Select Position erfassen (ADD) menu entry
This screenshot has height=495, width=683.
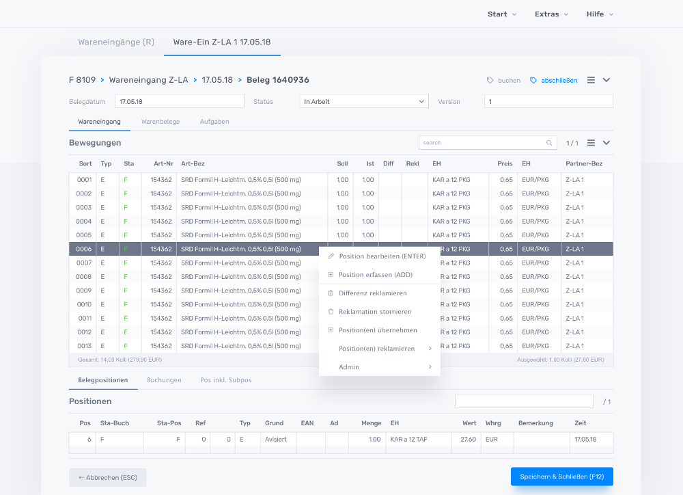click(x=375, y=275)
